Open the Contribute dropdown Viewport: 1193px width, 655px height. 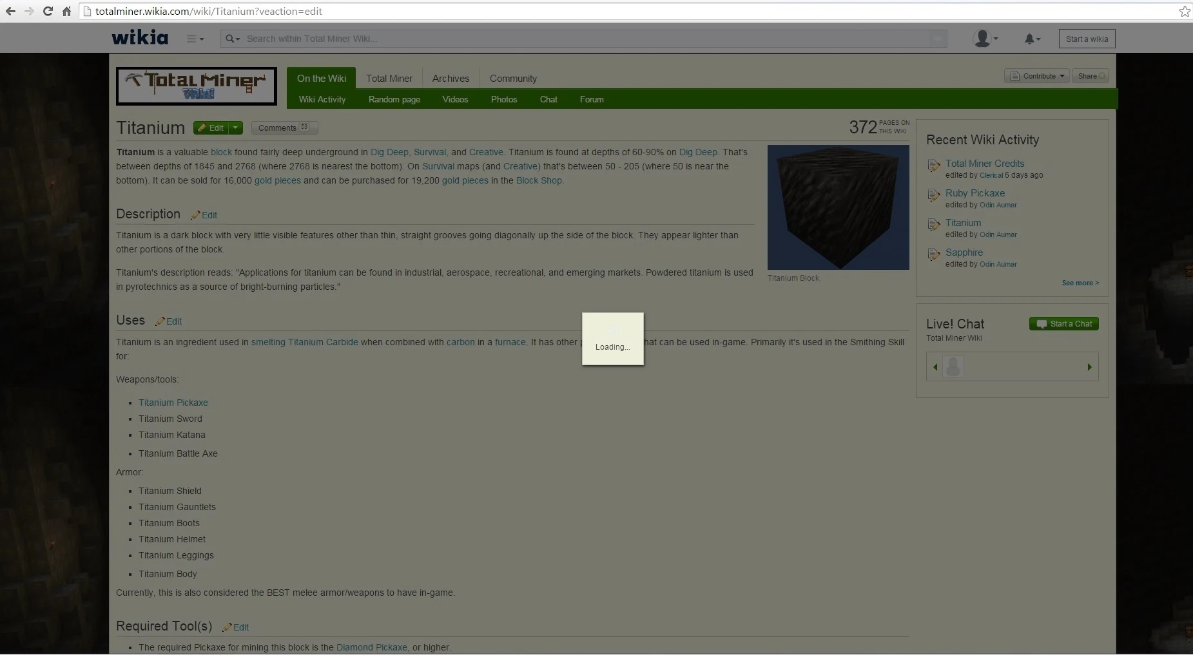1036,76
